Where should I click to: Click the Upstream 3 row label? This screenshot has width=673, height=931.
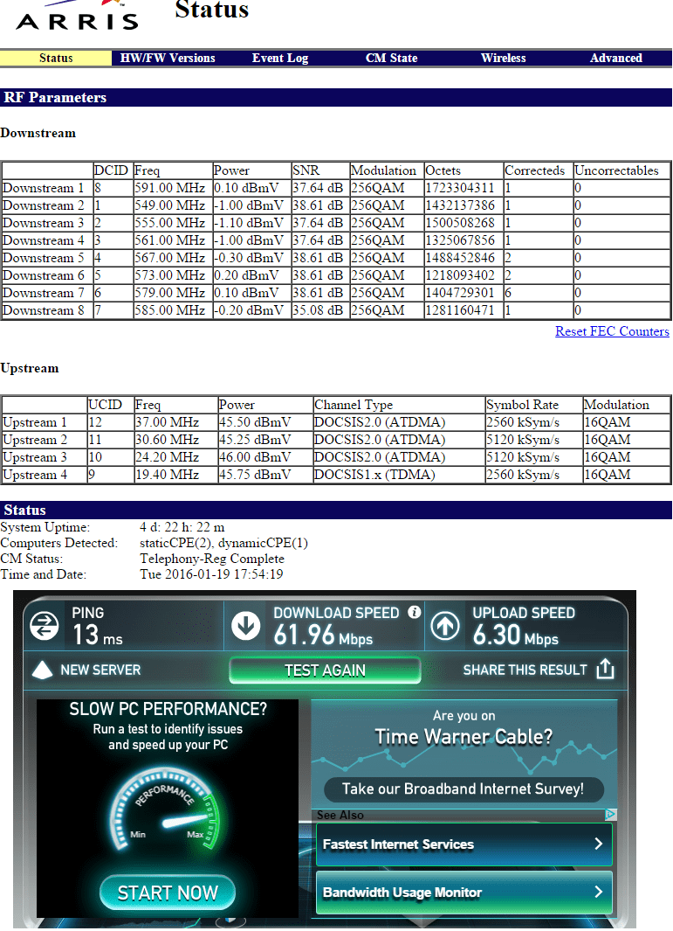click(x=34, y=458)
